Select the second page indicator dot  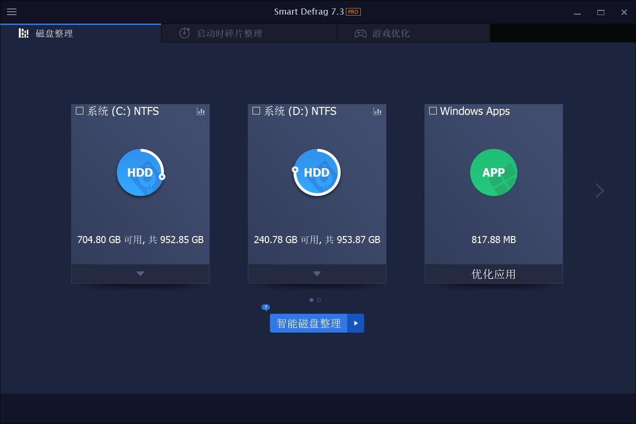[319, 300]
